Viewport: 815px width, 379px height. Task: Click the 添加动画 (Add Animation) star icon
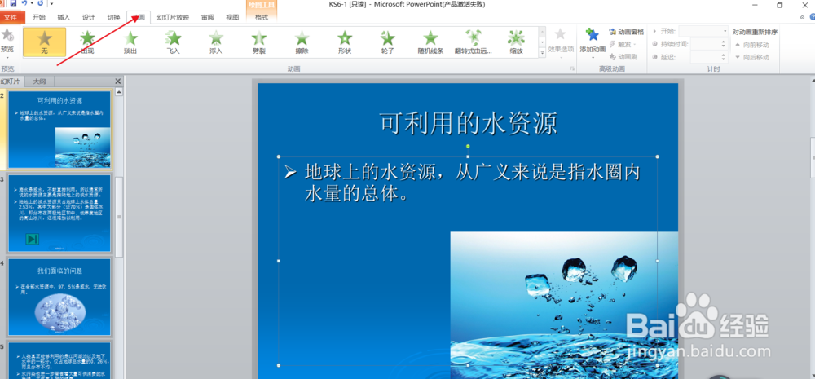coord(593,36)
